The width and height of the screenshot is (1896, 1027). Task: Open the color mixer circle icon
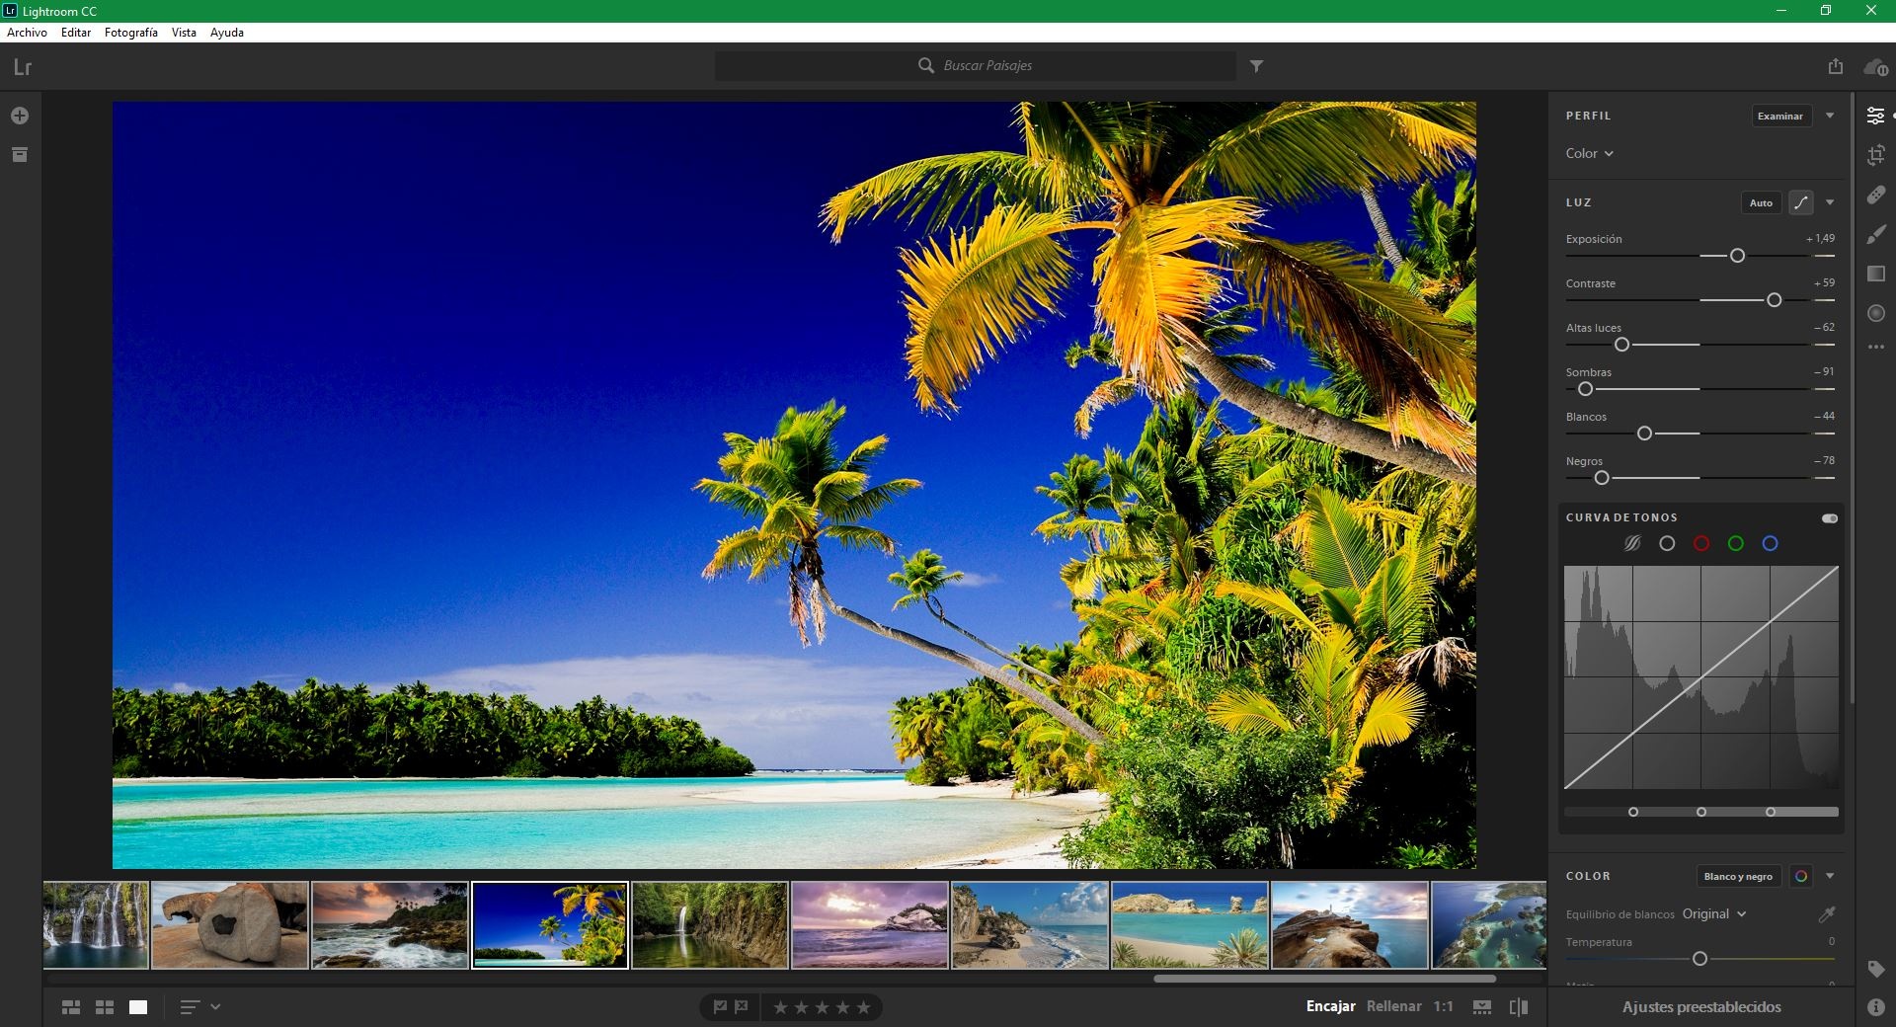click(x=1801, y=876)
